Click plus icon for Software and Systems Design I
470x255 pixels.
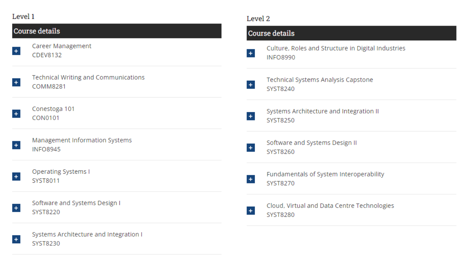(x=16, y=208)
